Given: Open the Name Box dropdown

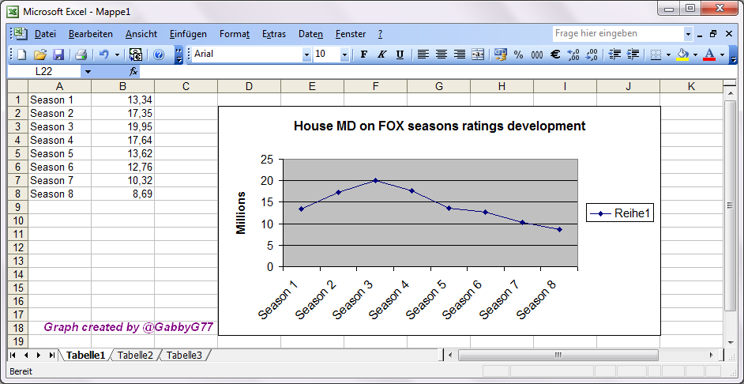Looking at the screenshot, I should click(x=88, y=72).
